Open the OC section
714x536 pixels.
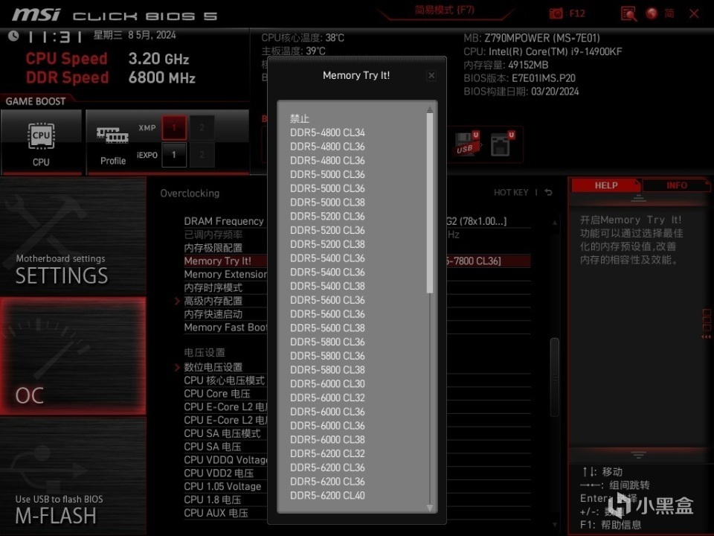tap(73, 356)
